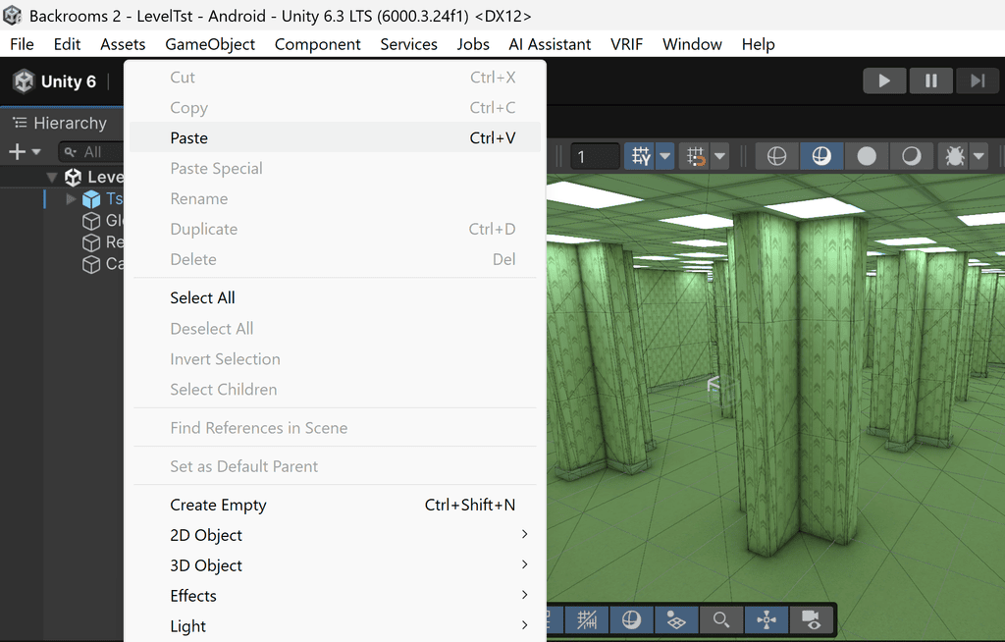1005x642 pixels.
Task: Click the Hierarchy panel tab
Action: [61, 123]
